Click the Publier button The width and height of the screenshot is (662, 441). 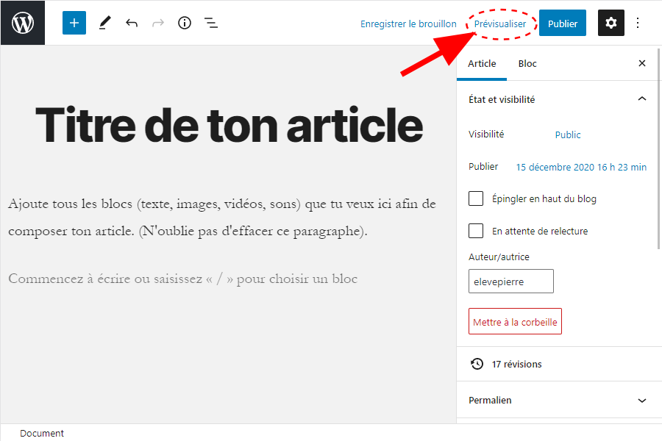point(562,24)
